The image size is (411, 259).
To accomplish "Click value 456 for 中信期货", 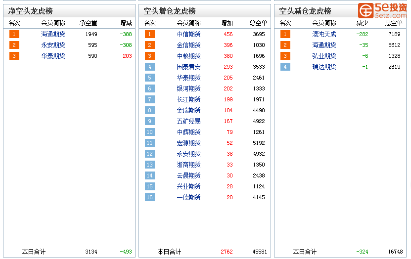I will click(228, 34).
